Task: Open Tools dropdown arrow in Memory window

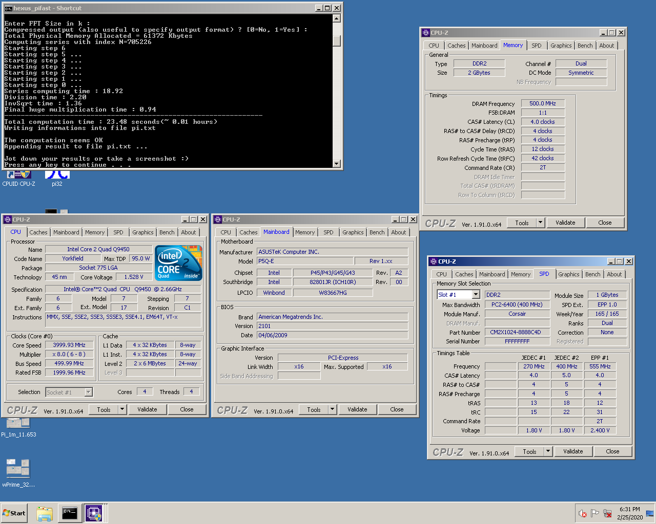Action: point(541,223)
